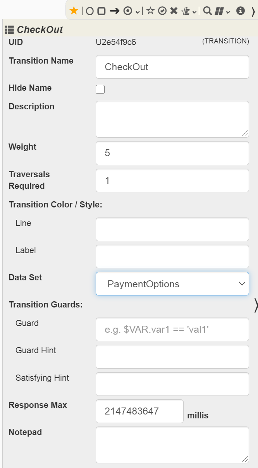Image resolution: width=258 pixels, height=468 pixels.
Task: Click the X delete icon in toolbar
Action: tap(174, 11)
